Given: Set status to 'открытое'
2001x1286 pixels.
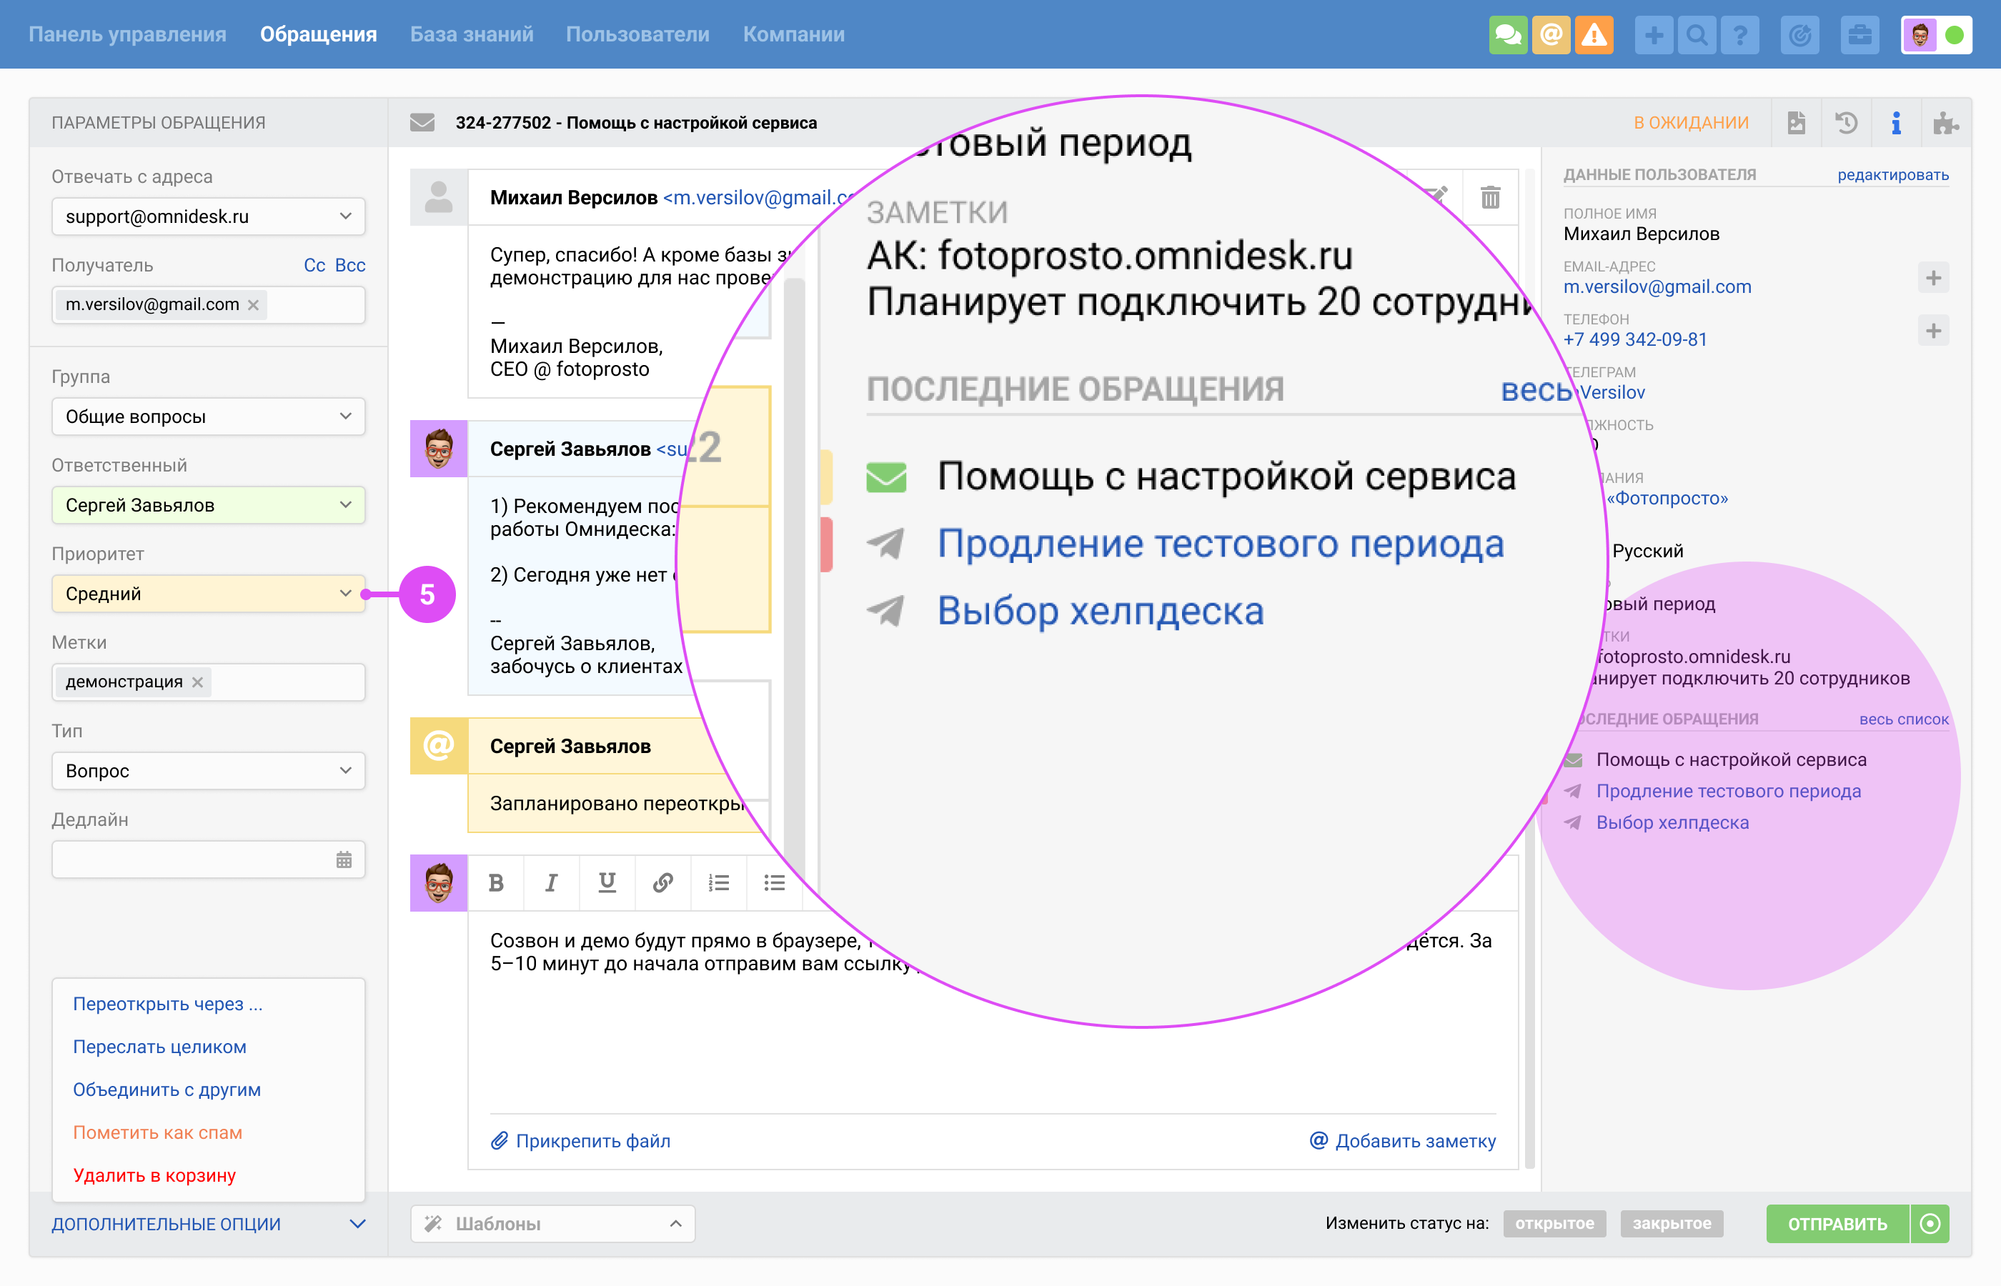Looking at the screenshot, I should 1554,1223.
